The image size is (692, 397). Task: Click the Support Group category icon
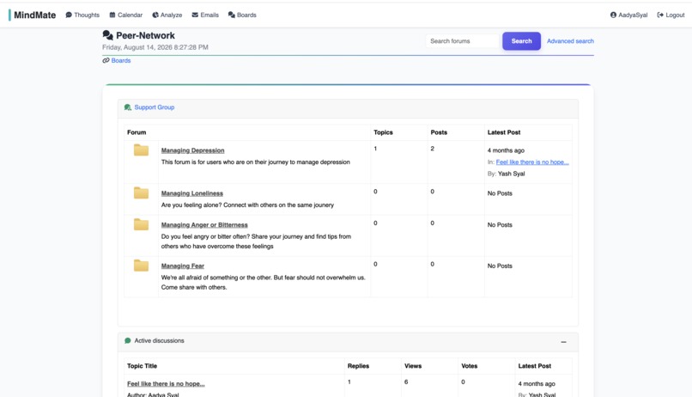pos(128,107)
